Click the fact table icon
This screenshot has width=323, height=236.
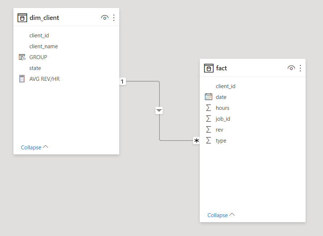209,68
